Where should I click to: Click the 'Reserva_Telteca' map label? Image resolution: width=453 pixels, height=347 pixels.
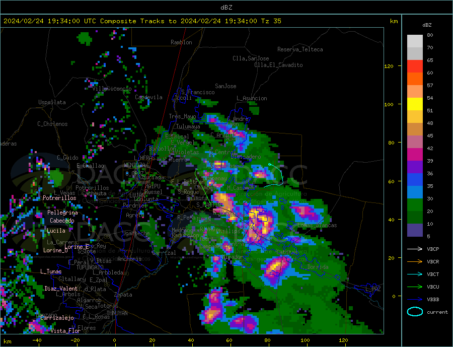[x=300, y=49]
